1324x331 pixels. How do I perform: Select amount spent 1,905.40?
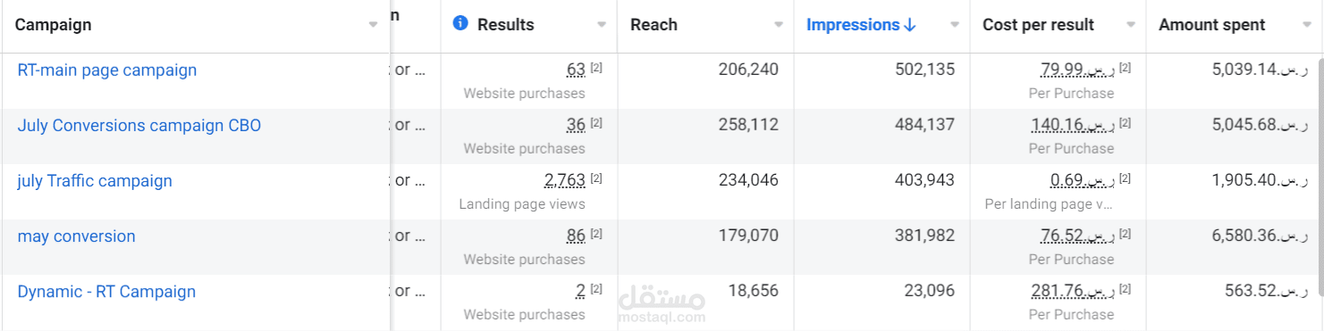tap(1260, 180)
